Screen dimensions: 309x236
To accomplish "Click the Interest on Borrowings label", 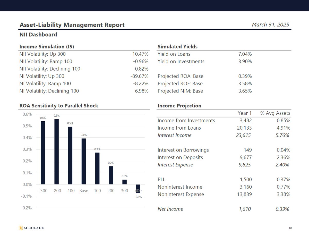I will 183,150.
